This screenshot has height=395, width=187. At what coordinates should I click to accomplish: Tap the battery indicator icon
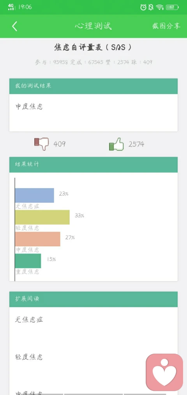tap(172, 7)
